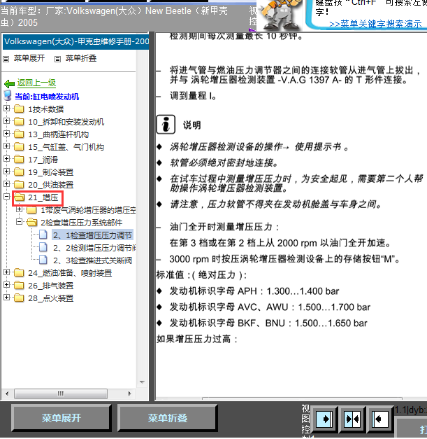Click 菜单折叠 link above tree

point(81,58)
